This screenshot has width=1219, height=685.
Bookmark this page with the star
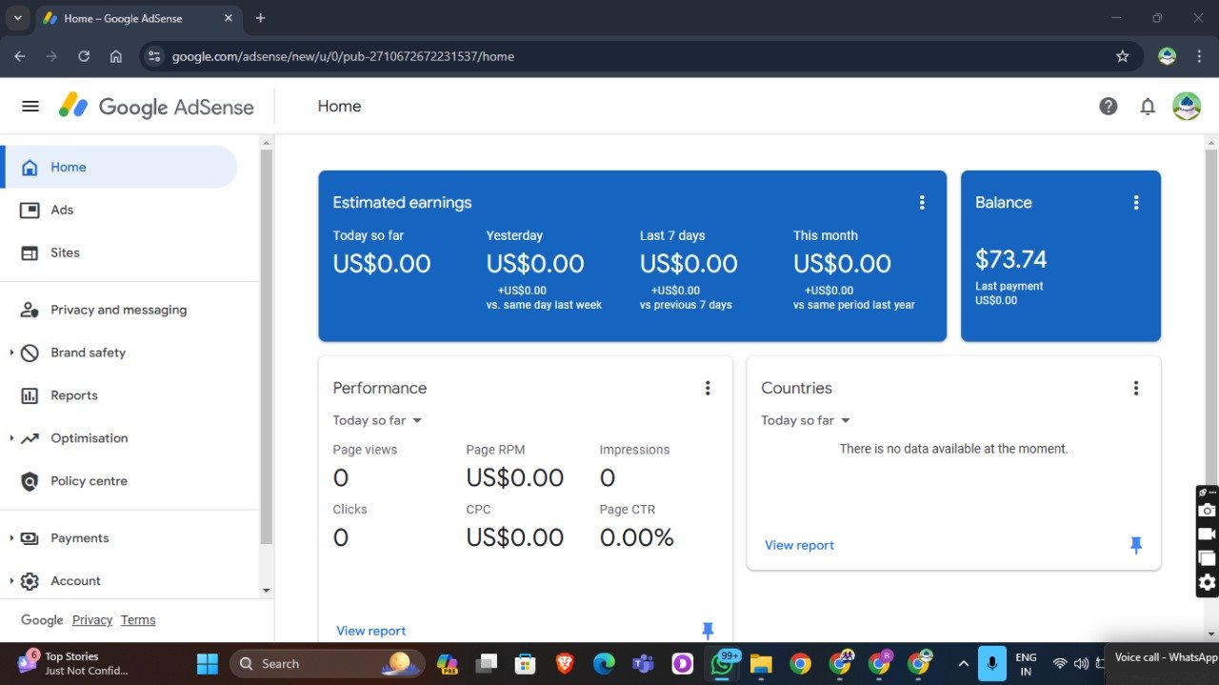(x=1123, y=56)
